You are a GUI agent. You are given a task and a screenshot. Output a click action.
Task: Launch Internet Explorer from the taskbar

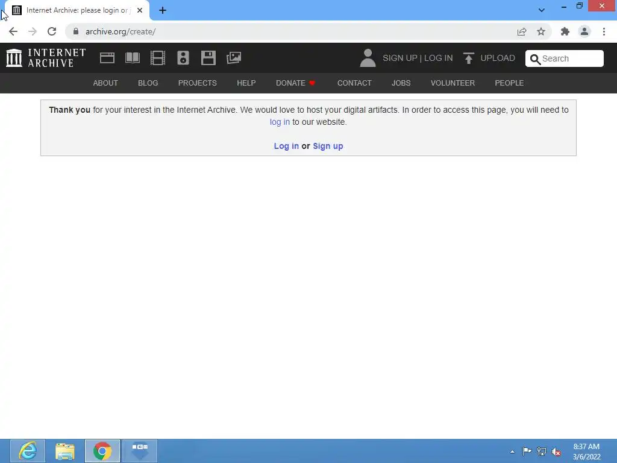[28, 451]
